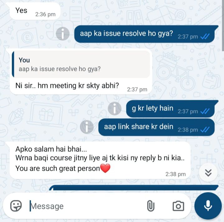Select the 'Apko salam hai bhai' message
The height and width of the screenshot is (222, 224).
coord(100,160)
